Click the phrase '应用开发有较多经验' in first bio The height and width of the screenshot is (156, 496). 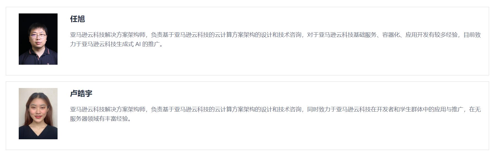click(431, 35)
